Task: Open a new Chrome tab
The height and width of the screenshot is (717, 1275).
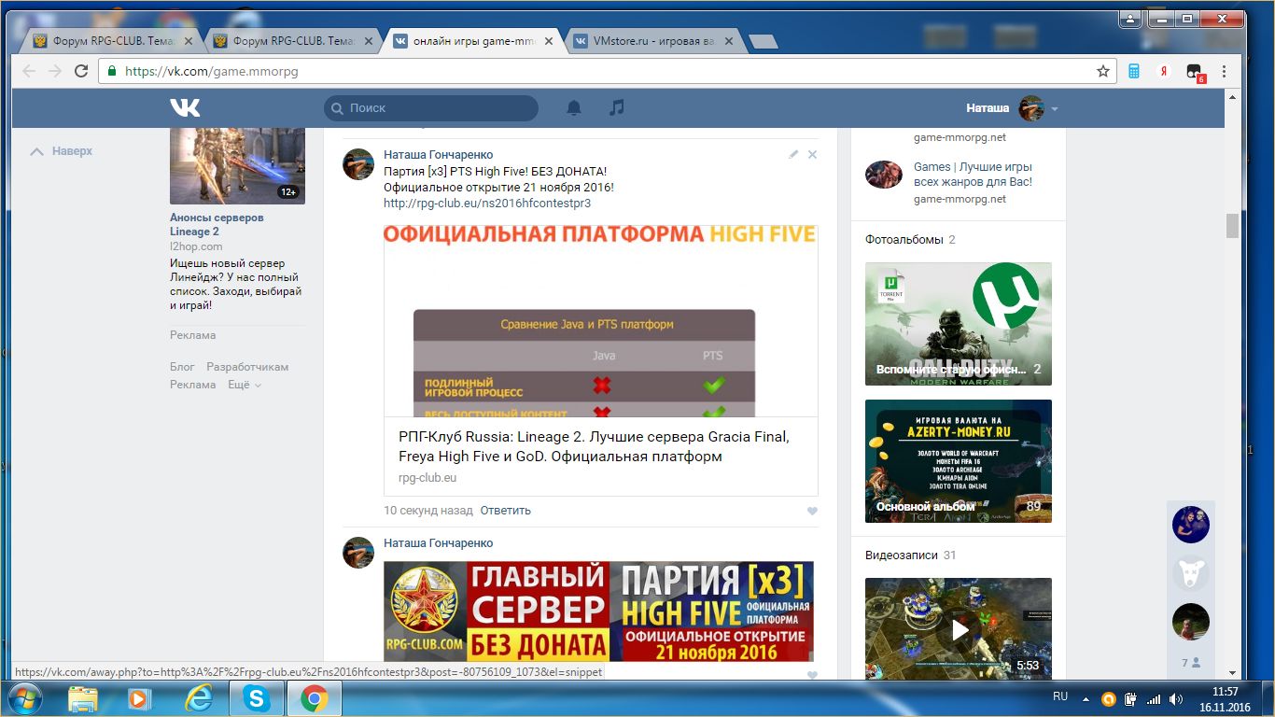Action: coord(763,41)
